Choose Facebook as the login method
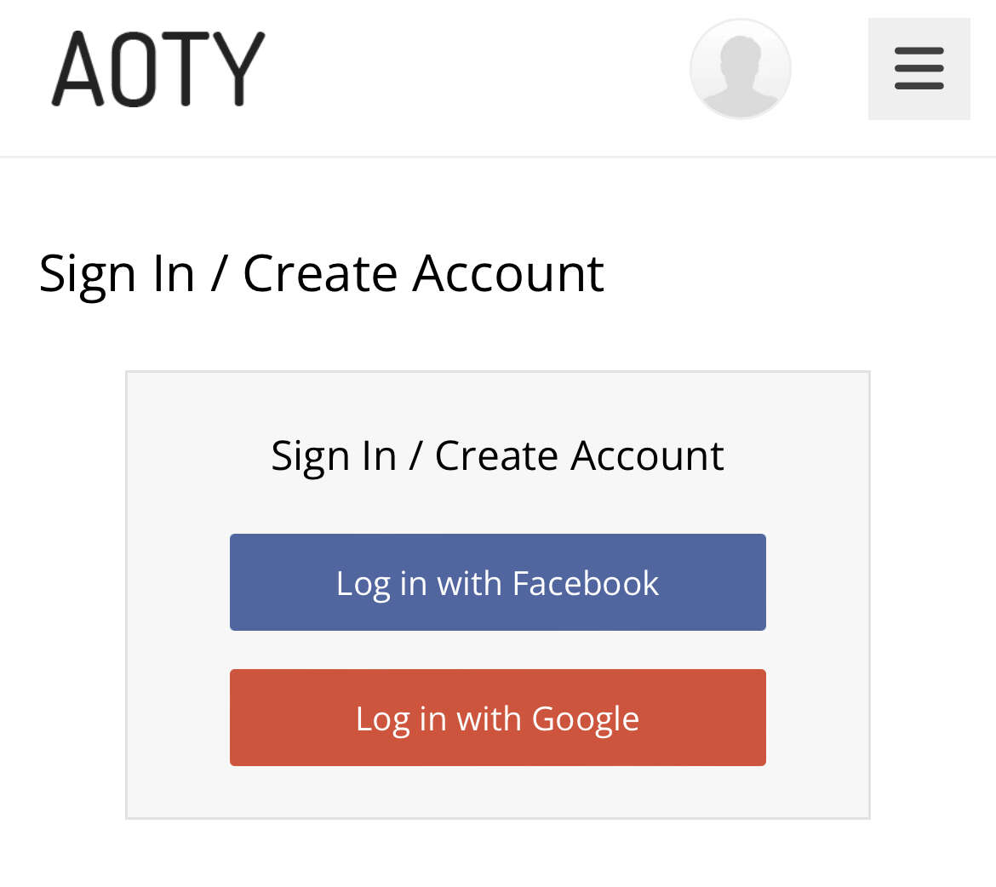The height and width of the screenshot is (887, 996). 497,582
